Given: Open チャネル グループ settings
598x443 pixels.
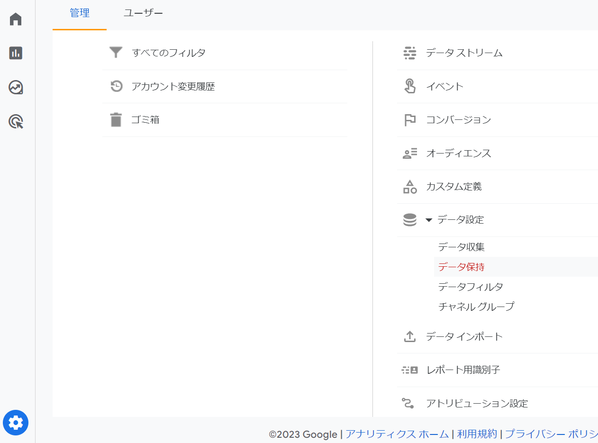Looking at the screenshot, I should click(x=476, y=307).
